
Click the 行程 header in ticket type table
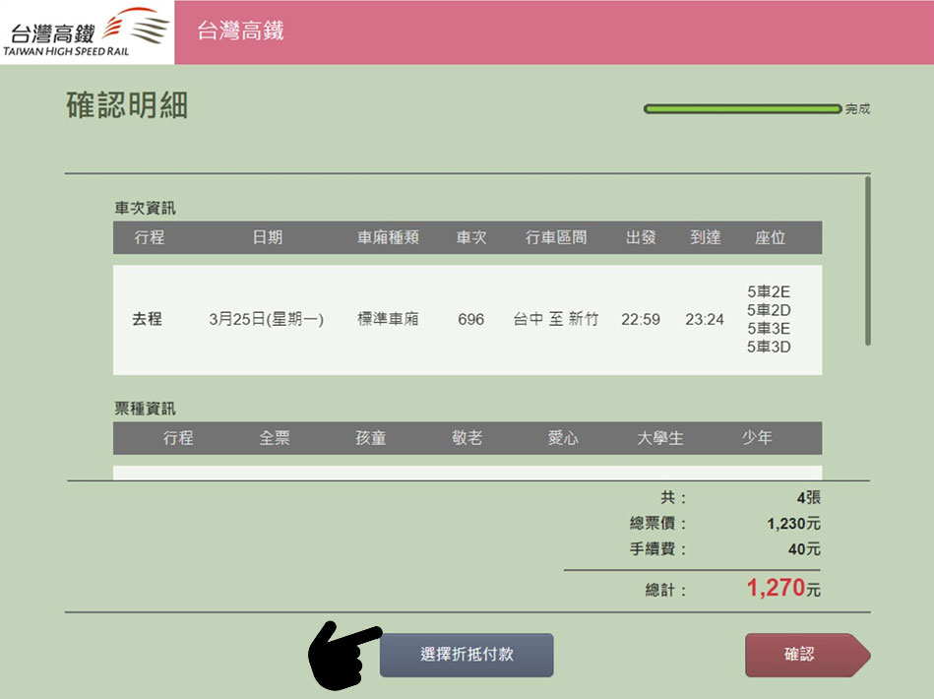coord(178,438)
